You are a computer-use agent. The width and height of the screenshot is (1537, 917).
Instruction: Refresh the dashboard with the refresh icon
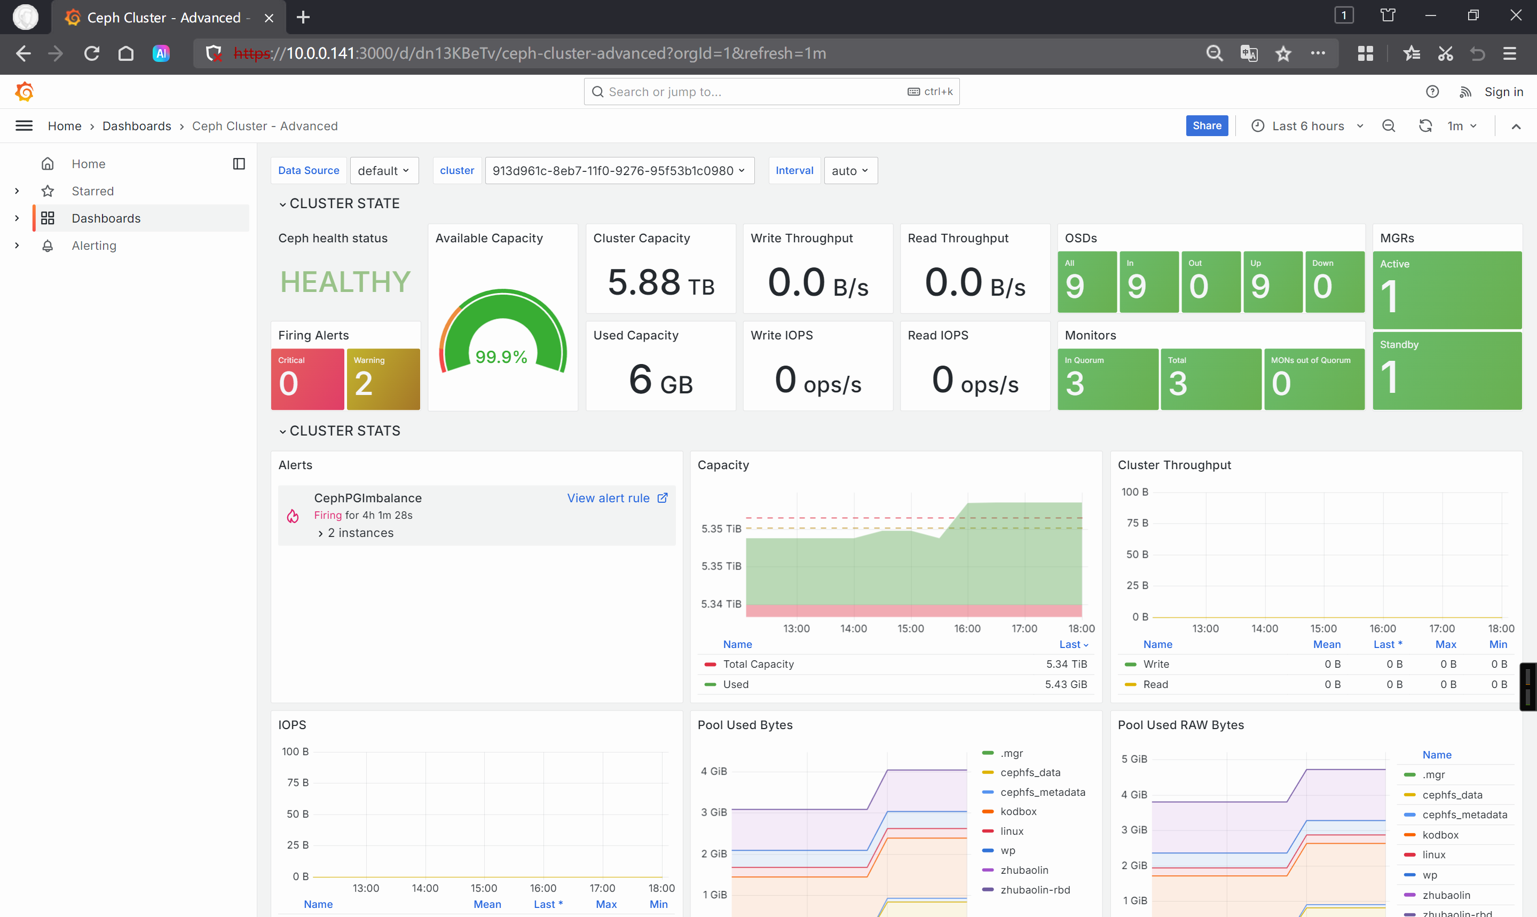pos(1425,126)
